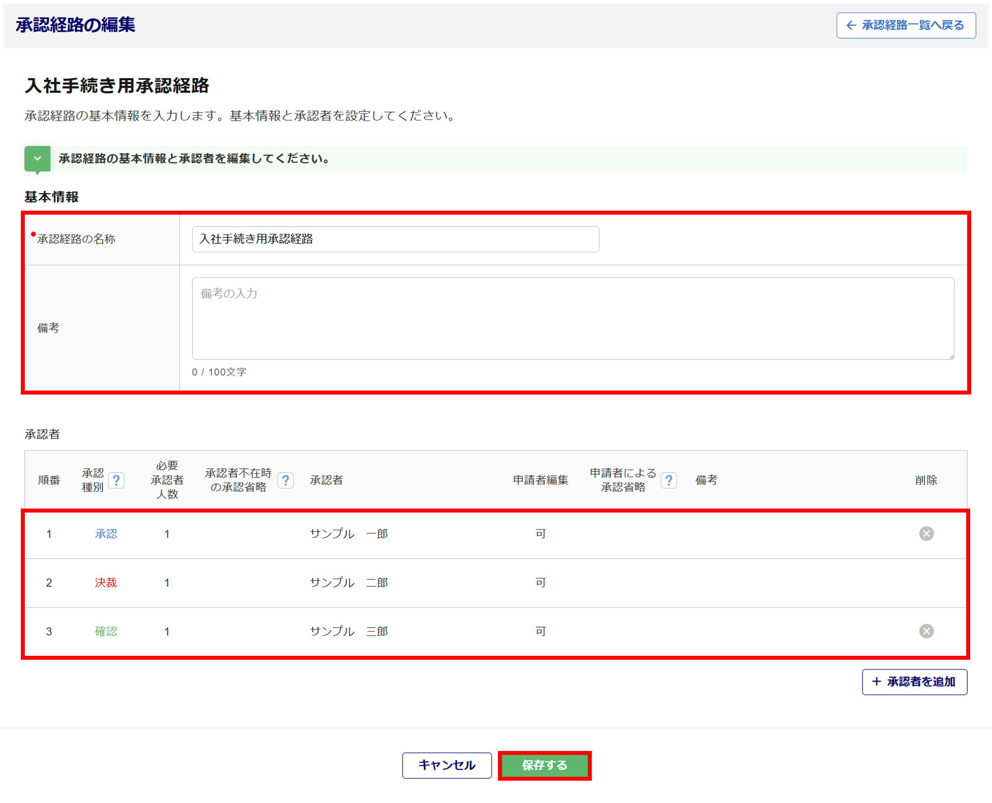Delete approver サンプル 一郎 row
Viewport: 992px width, 803px height.
926,534
